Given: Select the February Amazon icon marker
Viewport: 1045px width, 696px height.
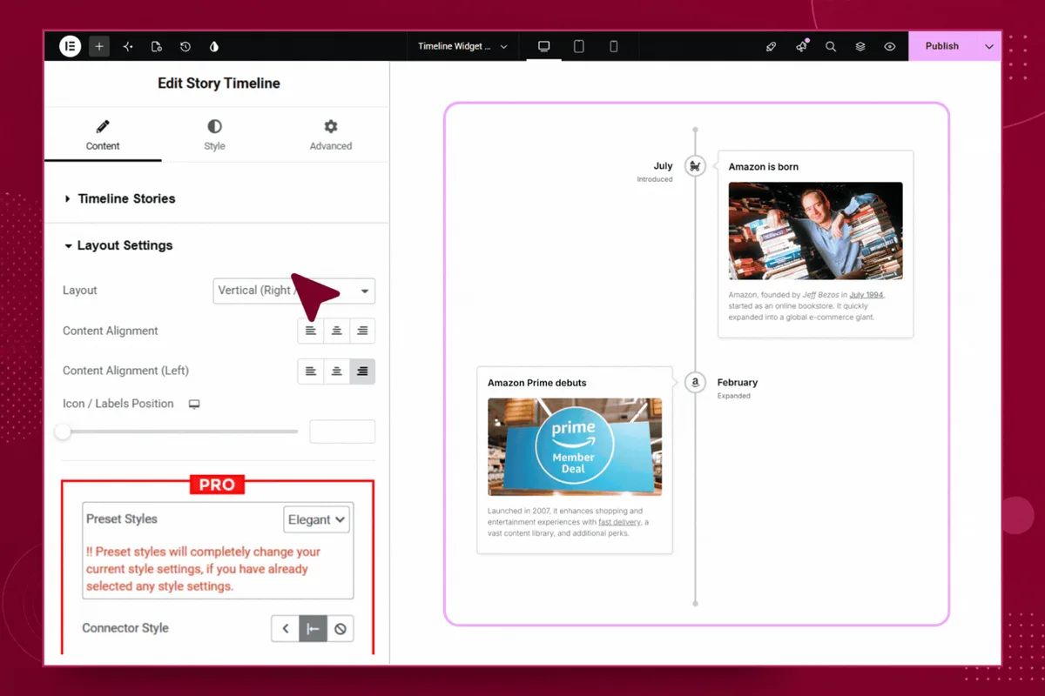Looking at the screenshot, I should (695, 382).
